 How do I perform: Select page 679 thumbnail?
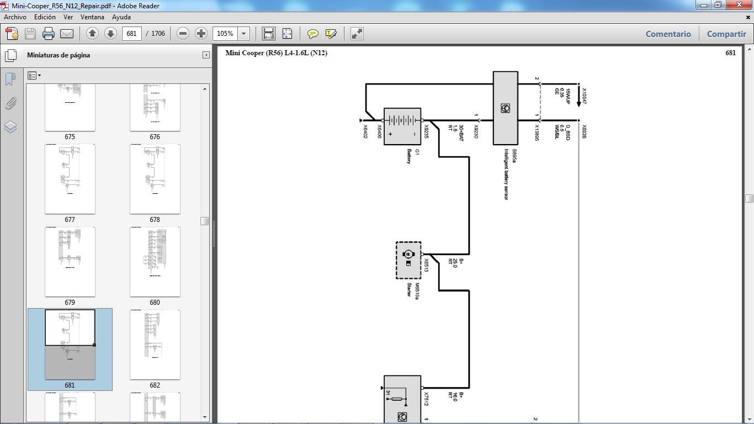pyautogui.click(x=70, y=262)
